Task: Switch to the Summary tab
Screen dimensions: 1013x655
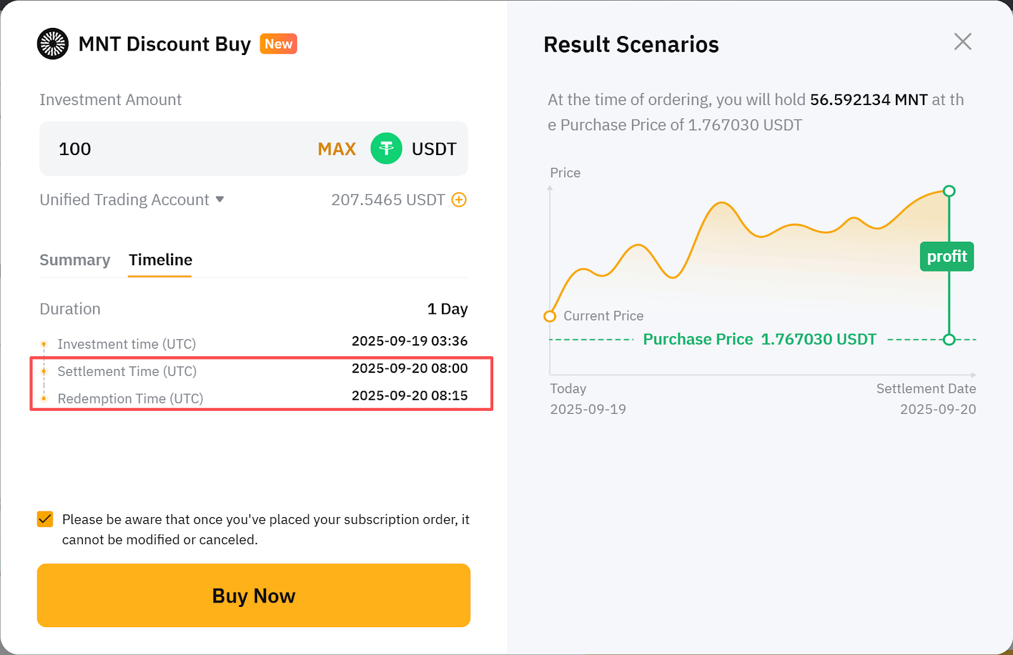Action: 75,260
